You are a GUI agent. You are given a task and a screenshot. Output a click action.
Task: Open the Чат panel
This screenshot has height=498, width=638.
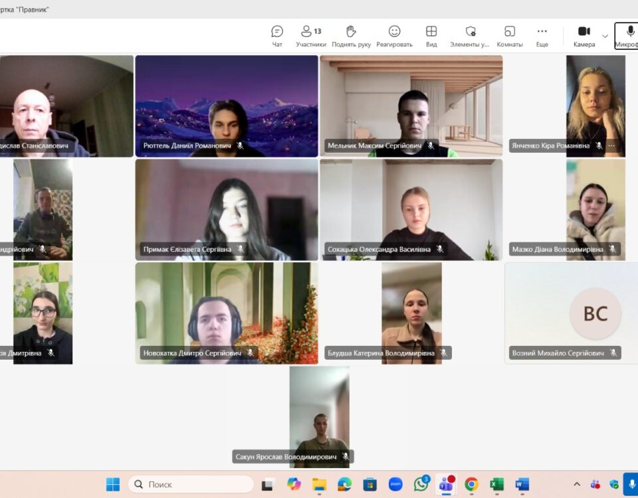[x=277, y=36]
